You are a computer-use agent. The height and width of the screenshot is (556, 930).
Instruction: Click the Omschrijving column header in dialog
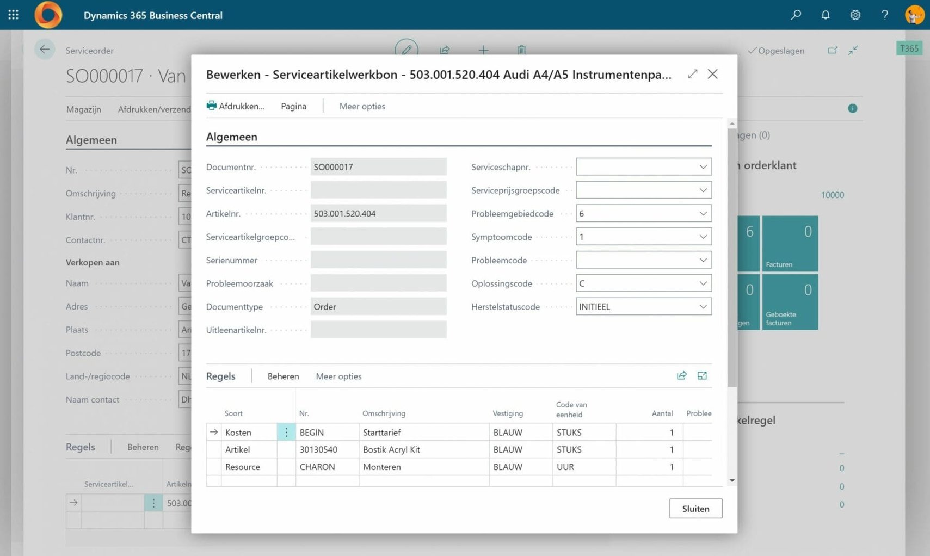(384, 413)
